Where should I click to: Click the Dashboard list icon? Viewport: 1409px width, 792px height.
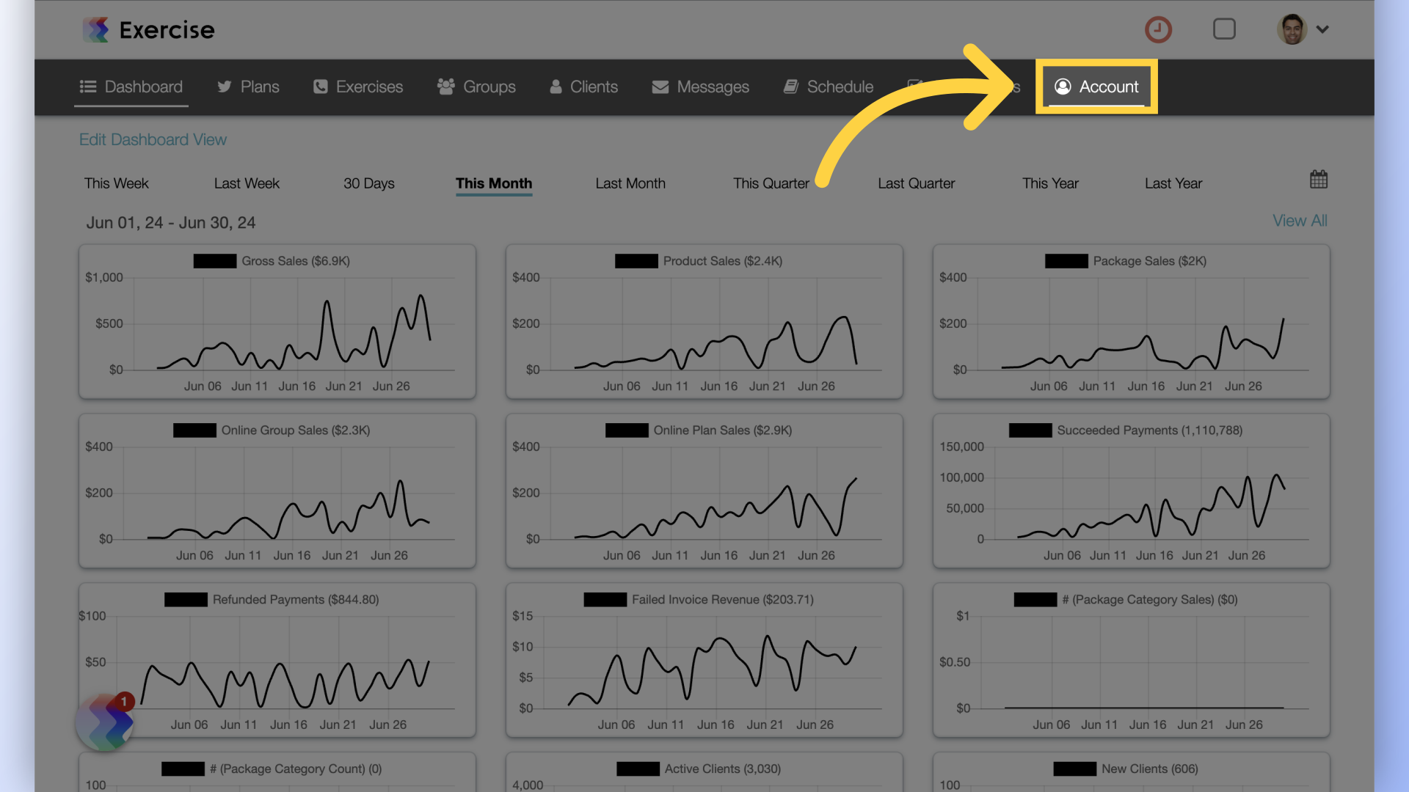click(x=88, y=87)
